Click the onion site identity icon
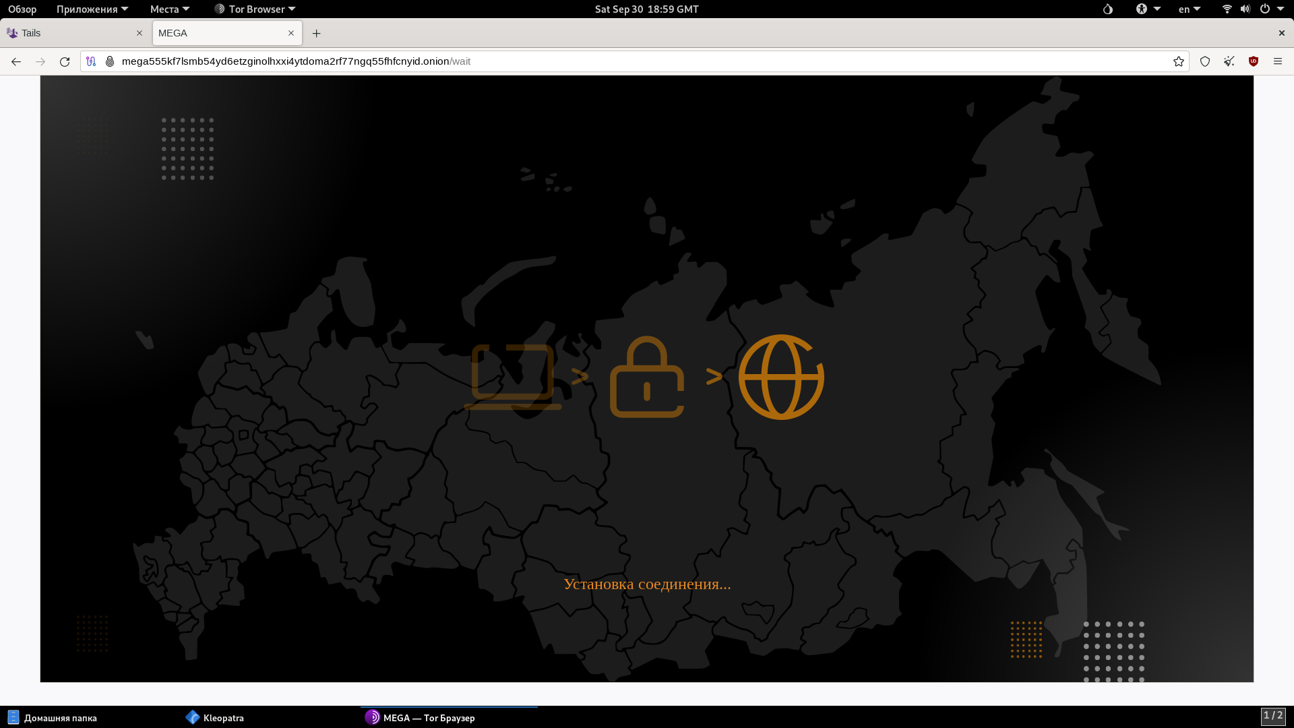The height and width of the screenshot is (728, 1294). tap(110, 61)
